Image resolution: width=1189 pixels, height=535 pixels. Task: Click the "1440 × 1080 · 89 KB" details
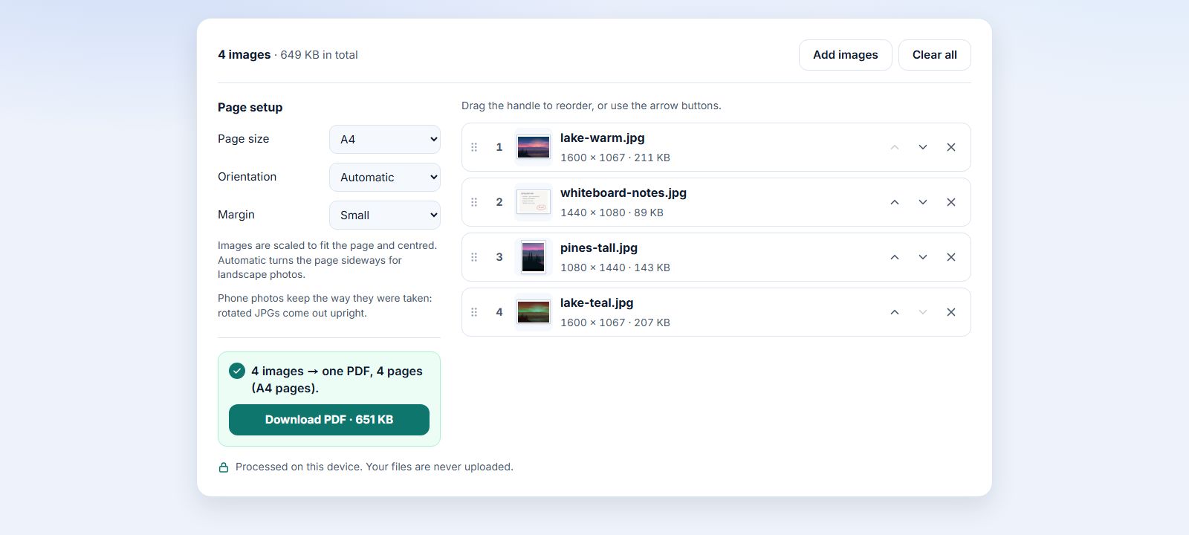[612, 213]
